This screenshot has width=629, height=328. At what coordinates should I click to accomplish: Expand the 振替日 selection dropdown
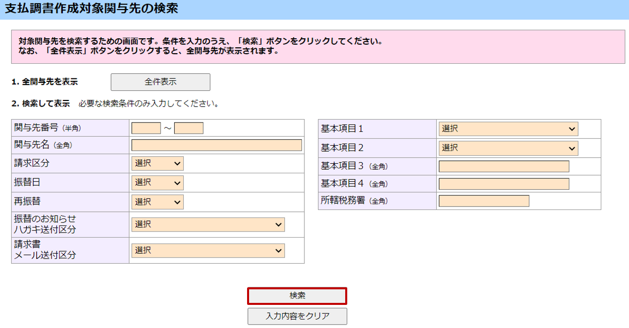(x=158, y=183)
